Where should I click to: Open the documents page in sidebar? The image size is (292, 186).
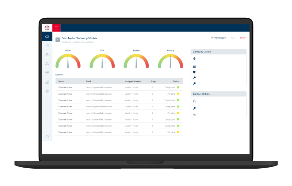(47, 45)
